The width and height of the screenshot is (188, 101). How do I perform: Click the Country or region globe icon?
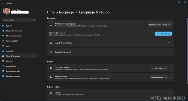(x=51, y=68)
